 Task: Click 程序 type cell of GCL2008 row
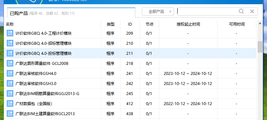click(x=110, y=64)
